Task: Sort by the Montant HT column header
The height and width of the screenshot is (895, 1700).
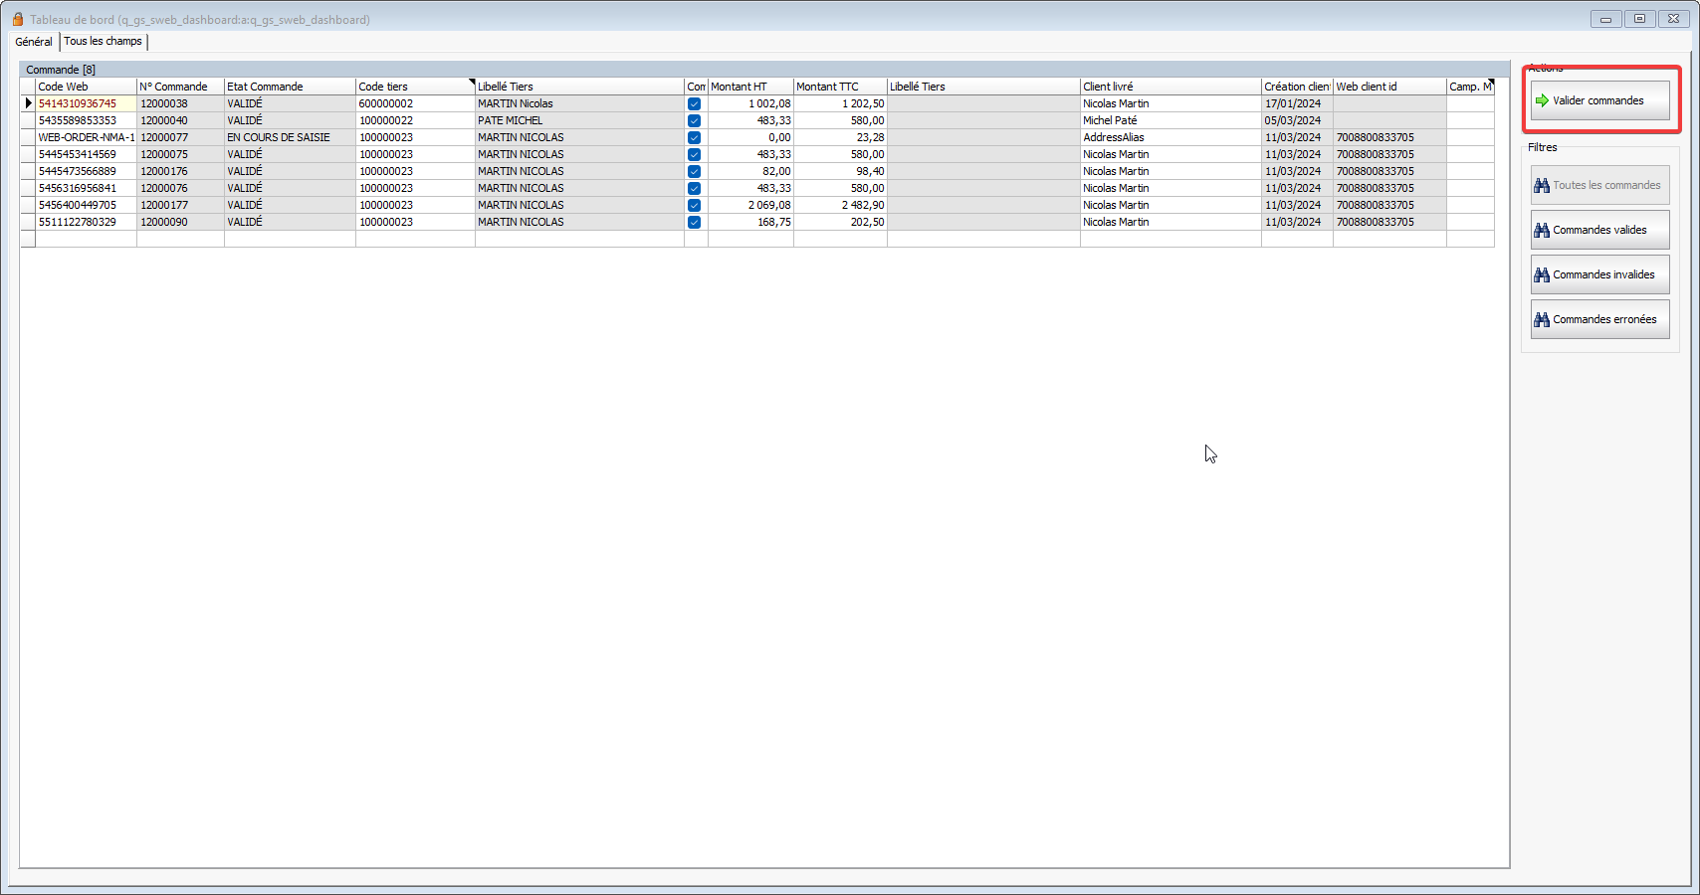Action: 749,87
